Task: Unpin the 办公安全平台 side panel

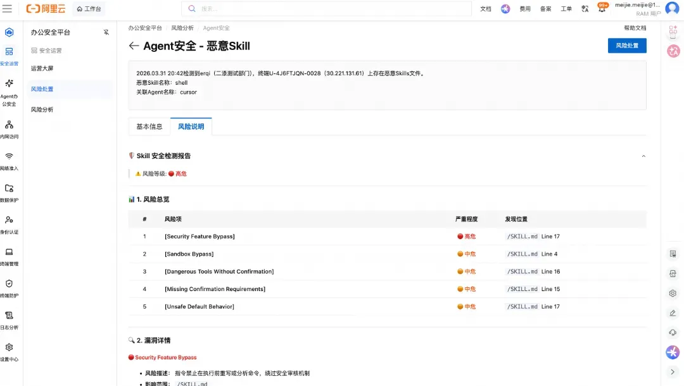Action: [x=106, y=32]
